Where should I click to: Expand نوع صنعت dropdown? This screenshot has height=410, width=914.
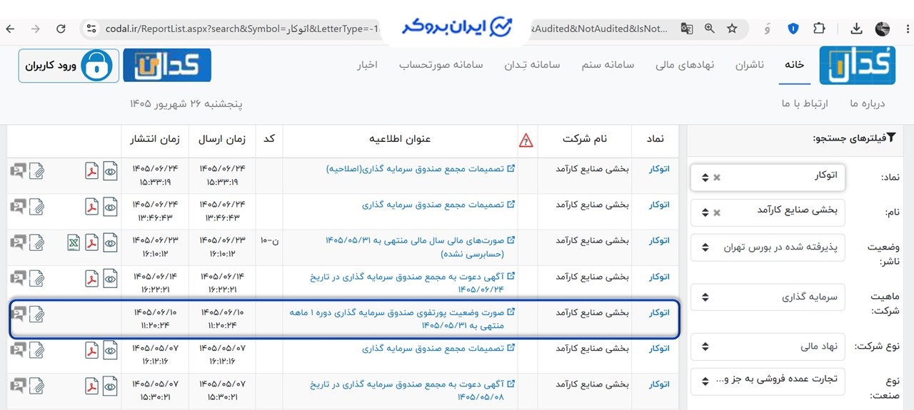768,381
